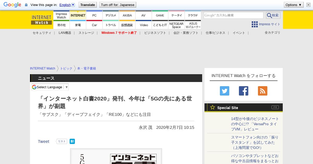Open the Impress site grid icon
This screenshot has height=164, width=313.
pyautogui.click(x=255, y=24)
